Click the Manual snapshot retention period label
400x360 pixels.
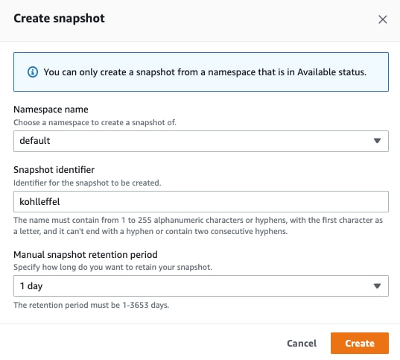pyautogui.click(x=86, y=255)
